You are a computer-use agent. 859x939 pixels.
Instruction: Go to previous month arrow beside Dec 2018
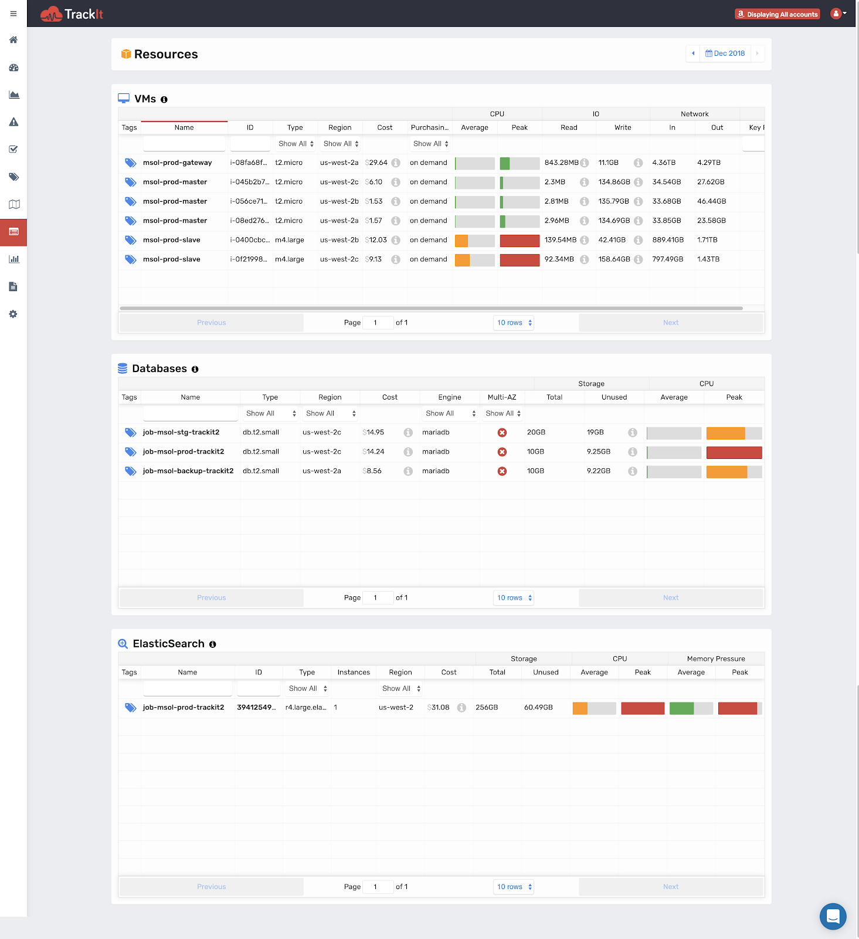[693, 53]
